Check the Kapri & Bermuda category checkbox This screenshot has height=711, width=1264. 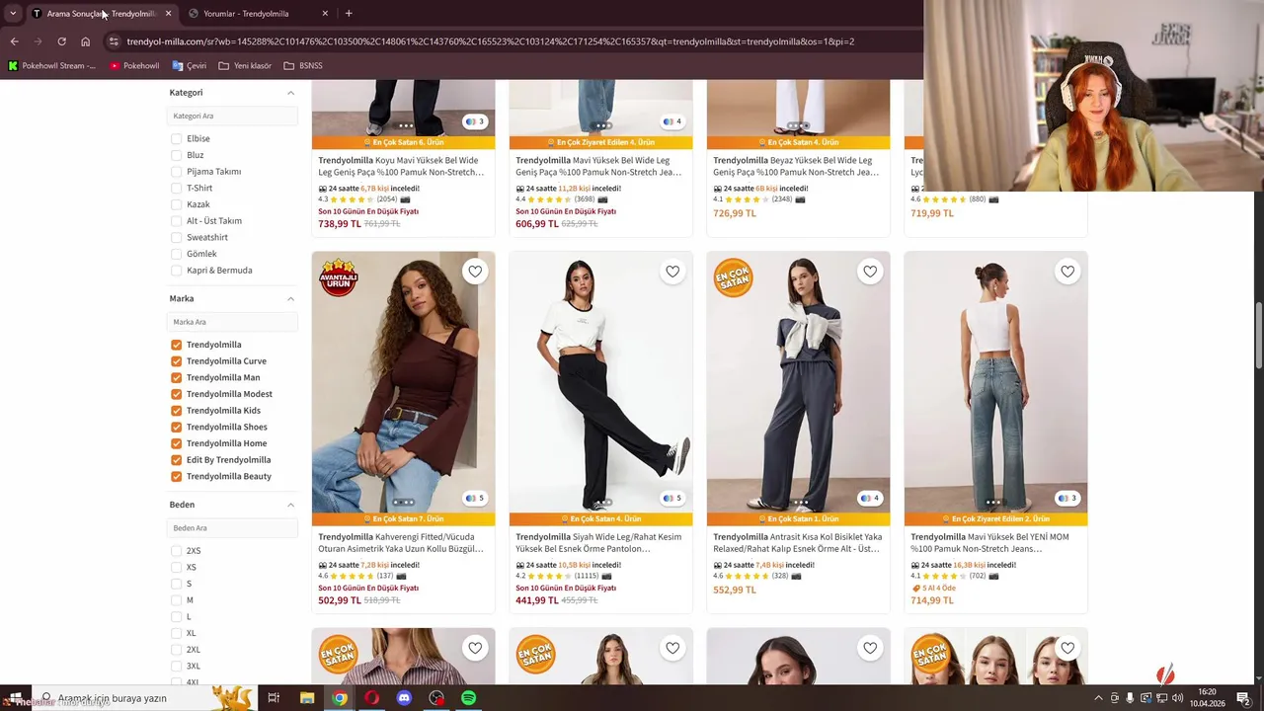[x=176, y=271]
